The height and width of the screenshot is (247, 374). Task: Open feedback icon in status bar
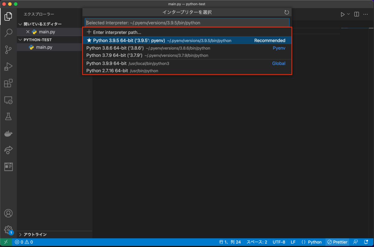tap(355, 242)
